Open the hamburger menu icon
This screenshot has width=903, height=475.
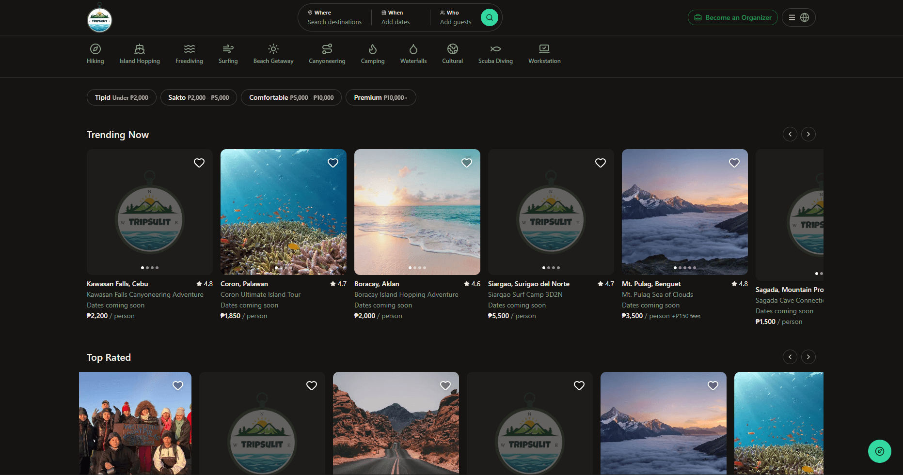click(792, 17)
